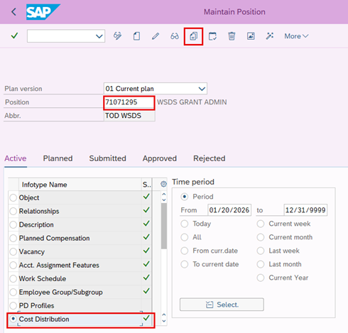Viewport: 348px width, 333px height.
Task: Click the Object row status checkmark
Action: pyautogui.click(x=146, y=197)
